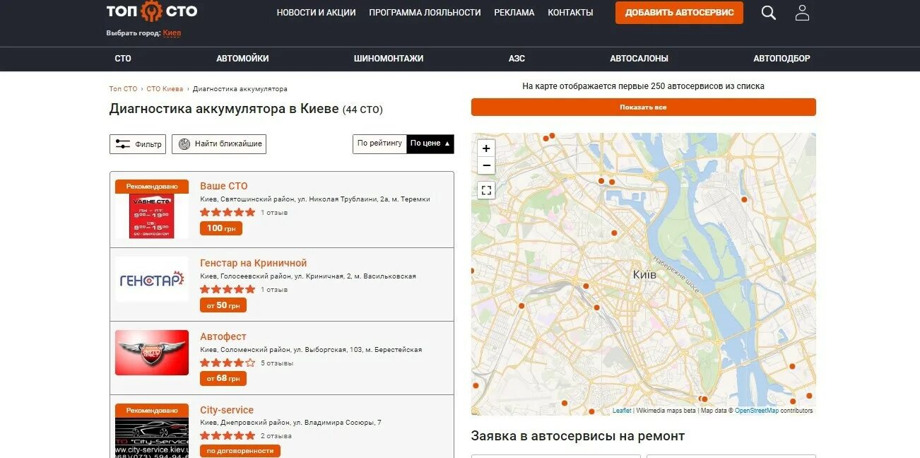Click Автофест four-star rating

[228, 363]
